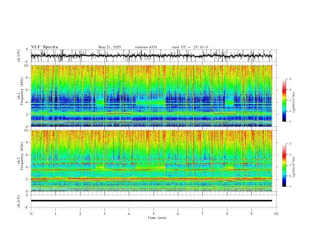Click the 'ch.3(V)' axis label
The width and height of the screenshot is (311, 240).
(x=19, y=201)
